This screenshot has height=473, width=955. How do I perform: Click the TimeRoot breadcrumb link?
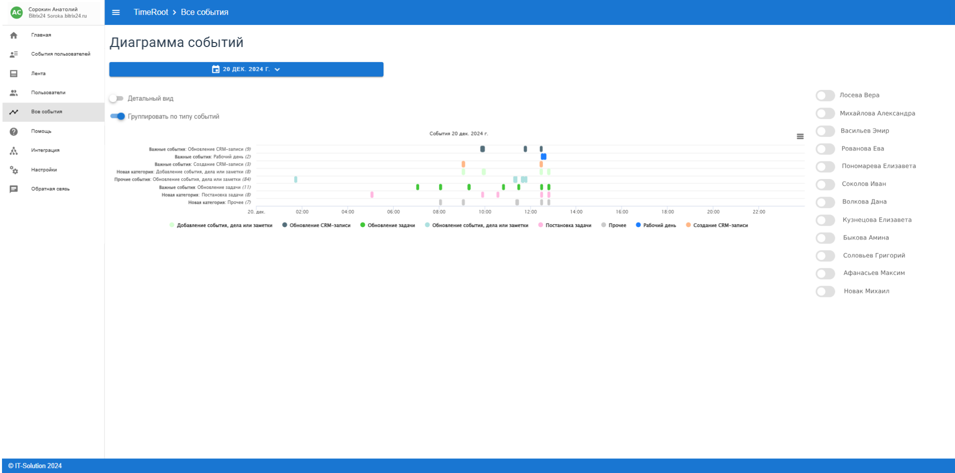(150, 12)
